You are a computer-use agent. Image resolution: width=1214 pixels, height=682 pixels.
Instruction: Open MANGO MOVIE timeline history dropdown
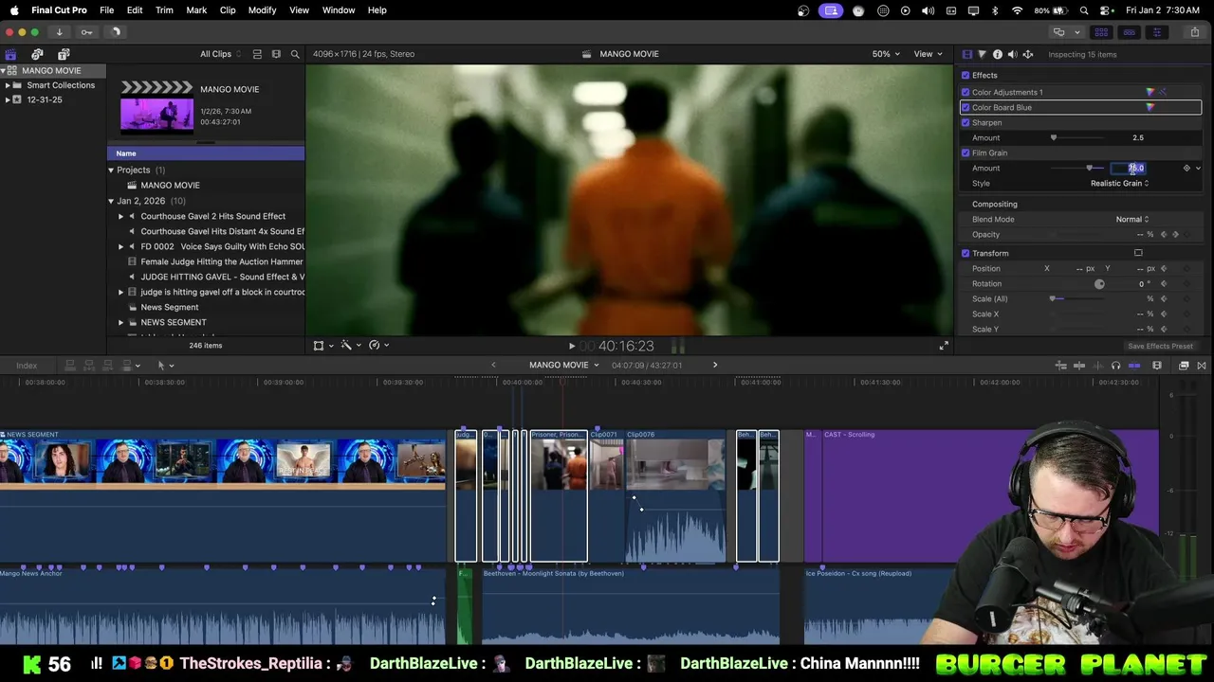564,365
